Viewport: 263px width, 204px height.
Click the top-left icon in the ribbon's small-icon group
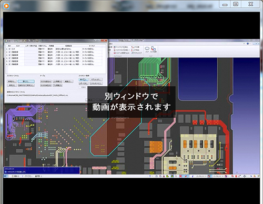(x=115, y=47)
